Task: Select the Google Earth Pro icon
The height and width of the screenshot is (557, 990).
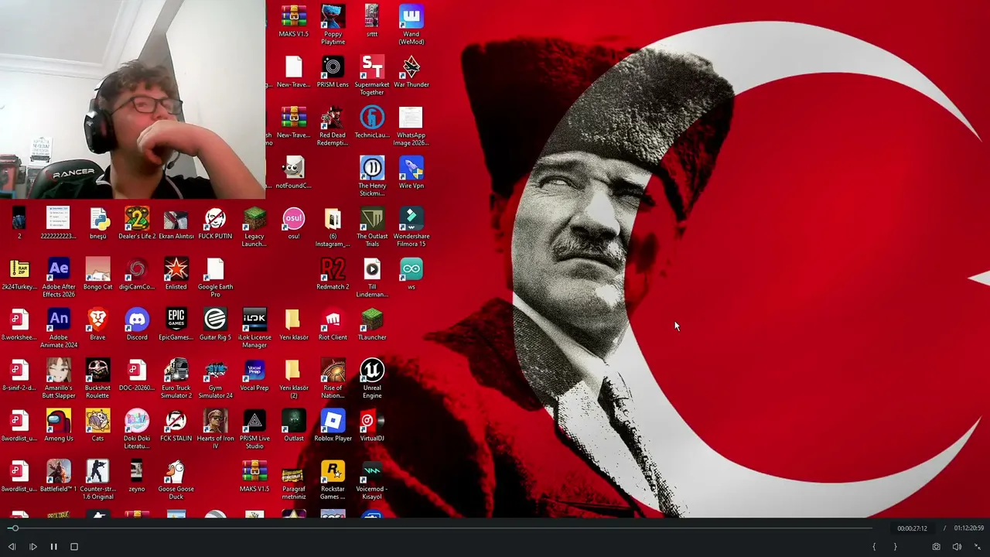Action: [215, 278]
